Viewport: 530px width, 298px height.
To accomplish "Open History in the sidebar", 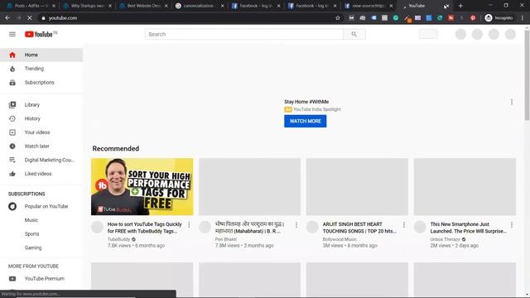I will click(x=41, y=118).
